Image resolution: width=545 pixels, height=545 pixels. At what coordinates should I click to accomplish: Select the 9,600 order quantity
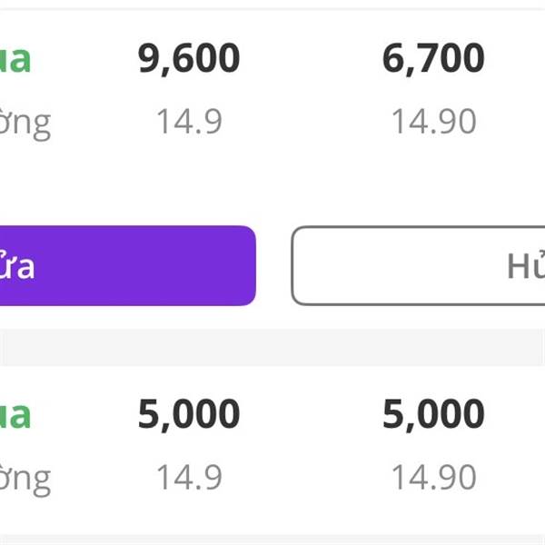point(189,59)
